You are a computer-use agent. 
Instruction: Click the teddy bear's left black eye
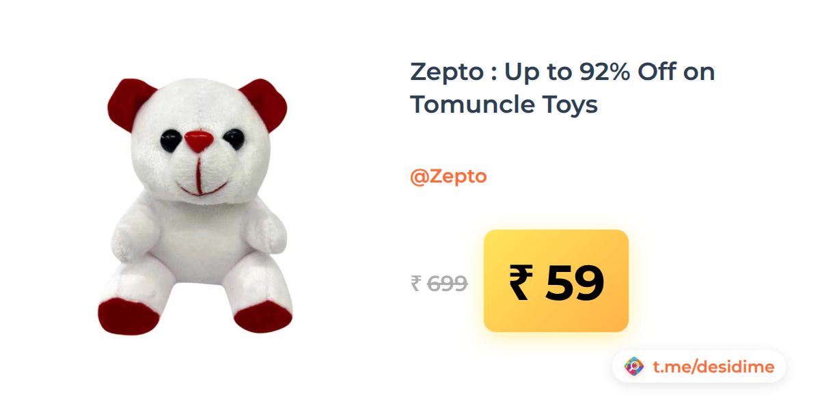pos(170,141)
